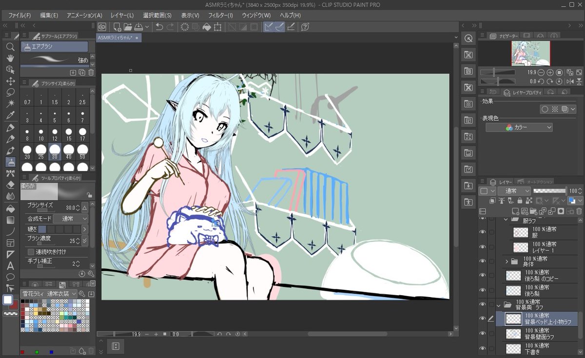Viewport: 585px width, 358px height.
Task: Open the フィルター(I) menu
Action: [221, 16]
